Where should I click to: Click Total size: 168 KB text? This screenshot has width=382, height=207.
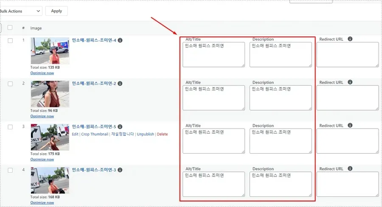[45, 197]
